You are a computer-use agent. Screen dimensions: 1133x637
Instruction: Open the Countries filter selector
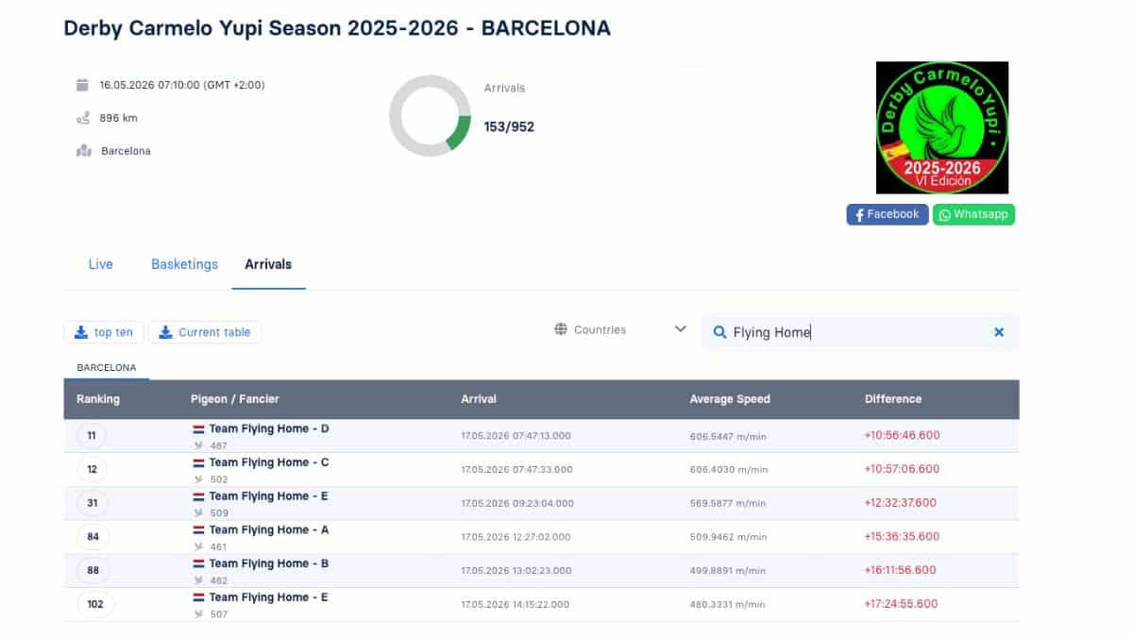click(x=620, y=329)
